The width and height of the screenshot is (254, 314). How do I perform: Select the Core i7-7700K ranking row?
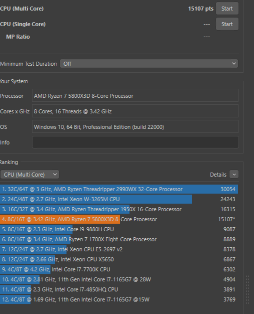(119, 269)
